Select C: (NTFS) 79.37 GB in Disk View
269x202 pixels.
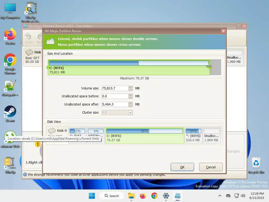point(144,135)
